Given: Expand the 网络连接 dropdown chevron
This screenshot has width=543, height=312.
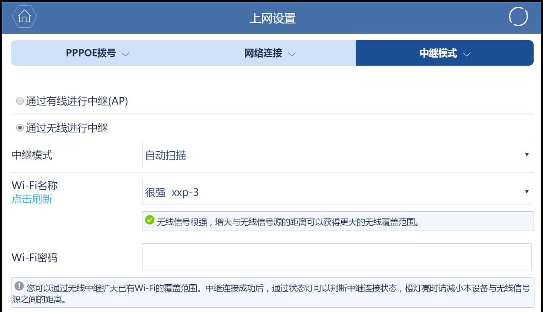Looking at the screenshot, I should coord(292,54).
